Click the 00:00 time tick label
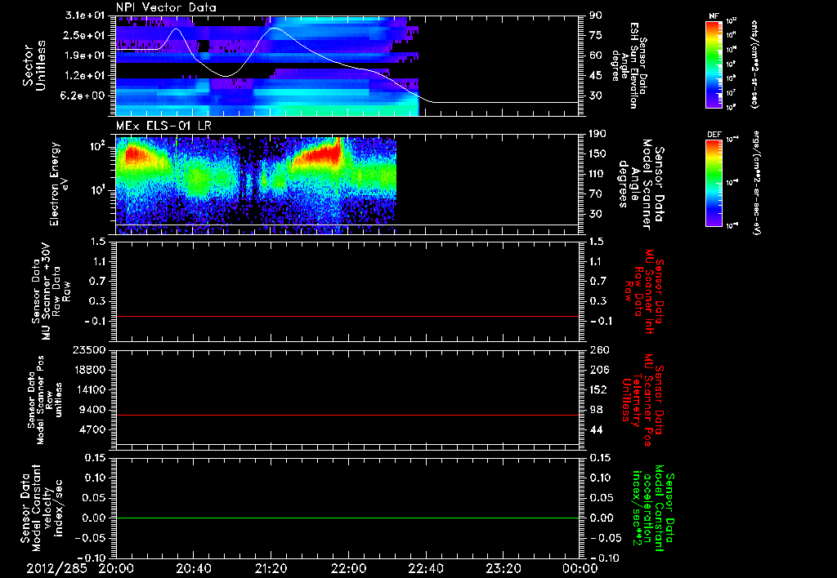The image size is (837, 578). pyautogui.click(x=580, y=568)
